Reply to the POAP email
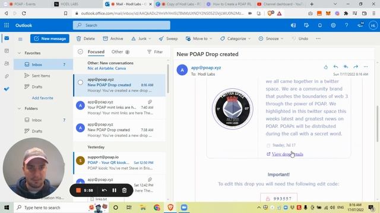Image resolution: width=380 pixels, height=213 pixels. [x=335, y=67]
